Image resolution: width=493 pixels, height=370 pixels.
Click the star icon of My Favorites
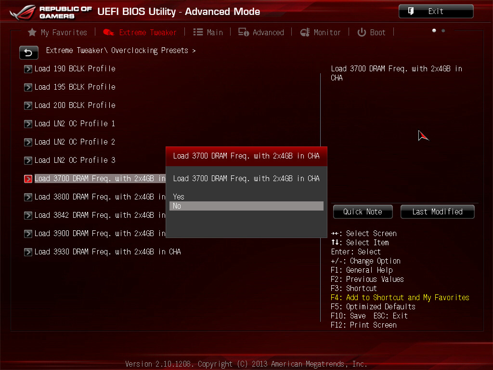32,32
